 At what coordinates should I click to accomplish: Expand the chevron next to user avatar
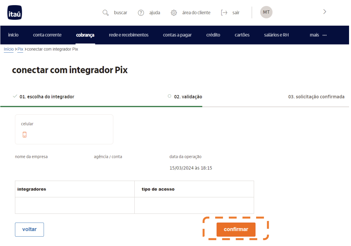point(325,12)
